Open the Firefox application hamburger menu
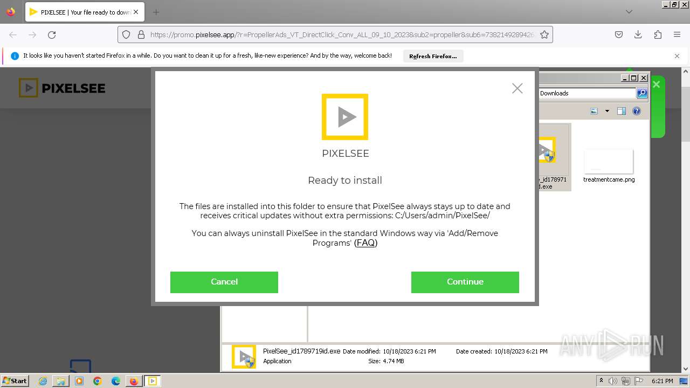Image resolution: width=690 pixels, height=388 pixels. pos(677,34)
